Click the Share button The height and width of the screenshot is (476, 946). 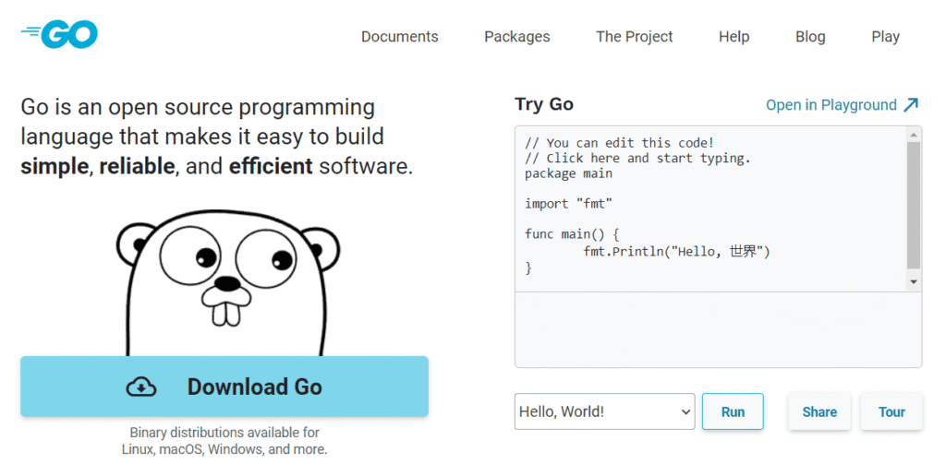pyautogui.click(x=819, y=411)
